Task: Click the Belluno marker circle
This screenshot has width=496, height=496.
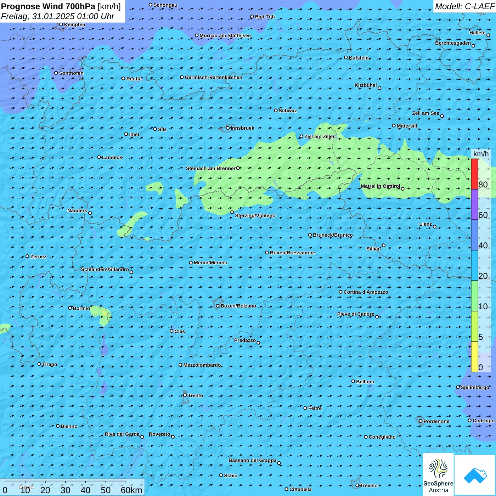Action: (353, 381)
